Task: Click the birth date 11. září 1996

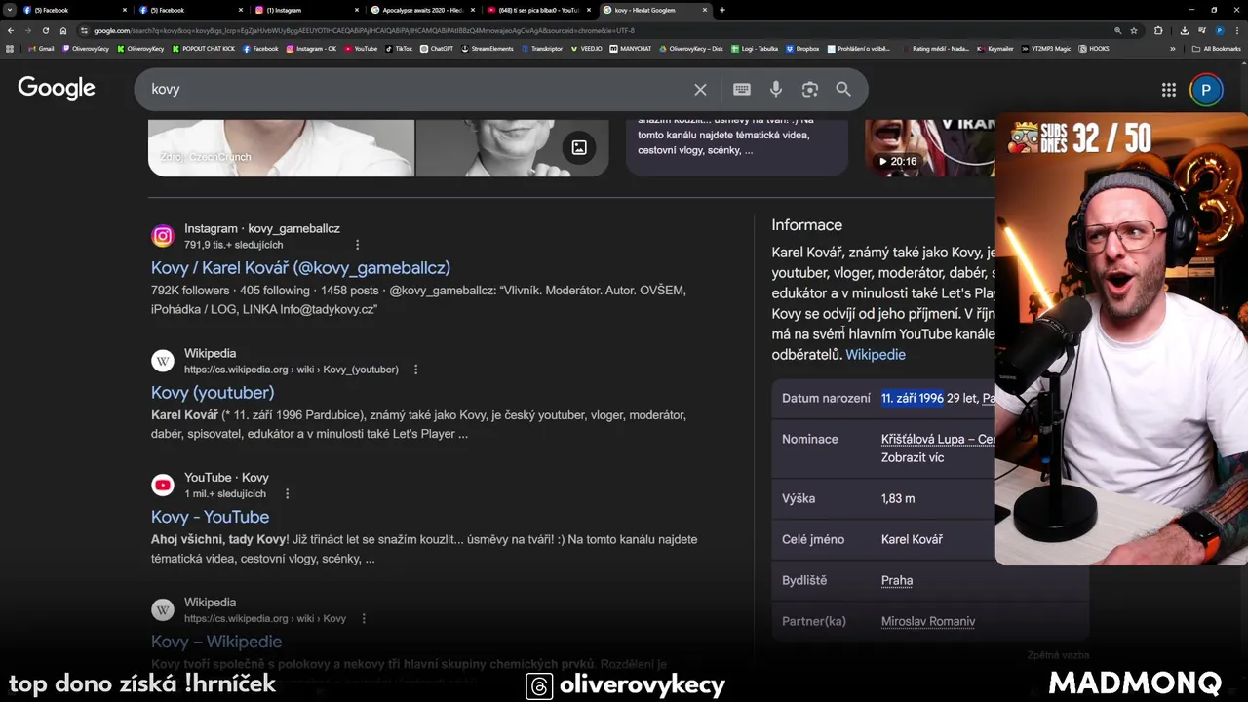Action: (913, 398)
